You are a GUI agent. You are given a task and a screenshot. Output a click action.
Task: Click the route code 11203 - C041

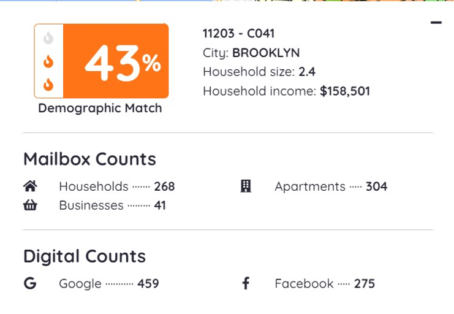239,34
